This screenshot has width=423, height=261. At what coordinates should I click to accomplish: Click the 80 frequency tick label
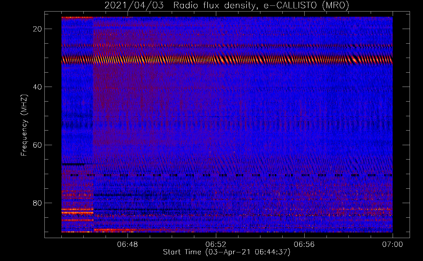[x=38, y=203]
